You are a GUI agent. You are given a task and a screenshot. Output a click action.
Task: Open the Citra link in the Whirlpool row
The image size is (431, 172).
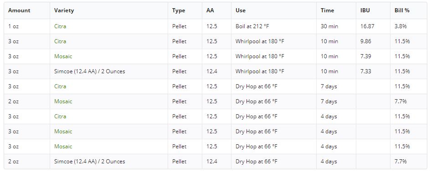(60, 41)
